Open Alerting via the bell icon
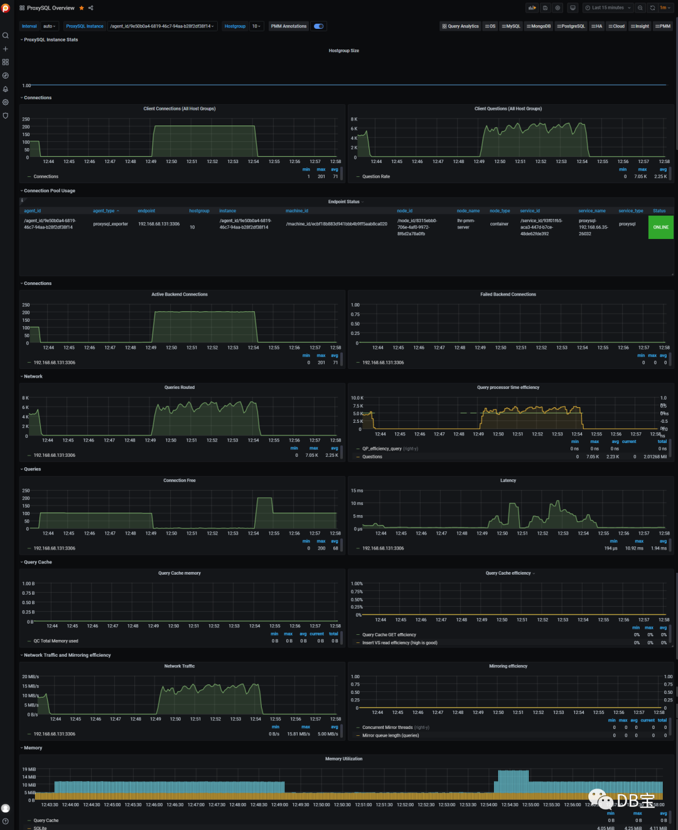Screen dimensions: 678x830 [6, 89]
